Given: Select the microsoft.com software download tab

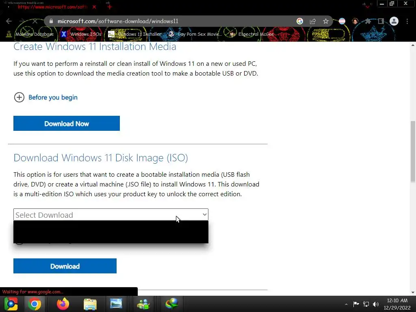Looking at the screenshot, I should [x=52, y=7].
